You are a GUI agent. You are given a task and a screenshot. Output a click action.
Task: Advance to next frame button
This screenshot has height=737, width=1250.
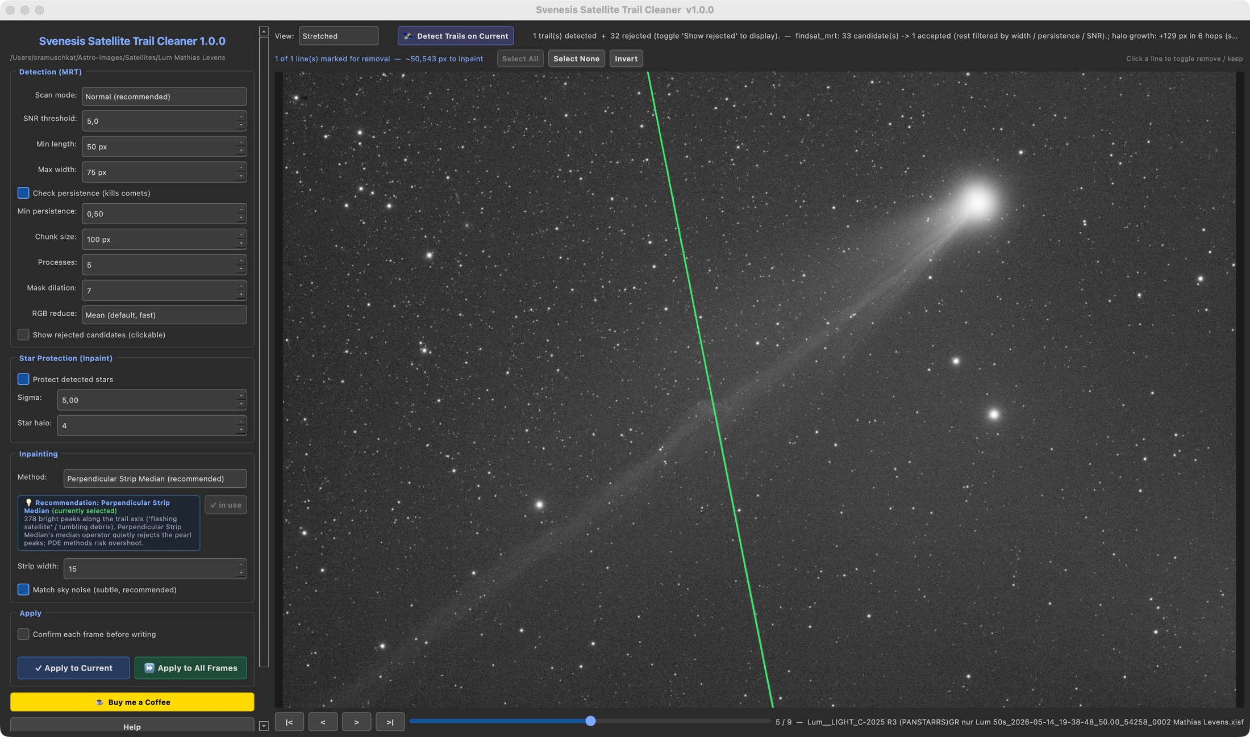coord(356,722)
